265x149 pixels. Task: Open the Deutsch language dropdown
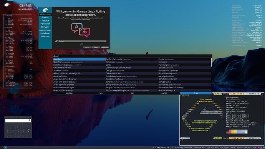coord(82,41)
